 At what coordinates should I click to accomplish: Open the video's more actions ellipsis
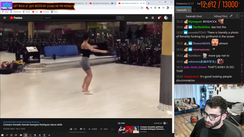[x=112, y=129]
